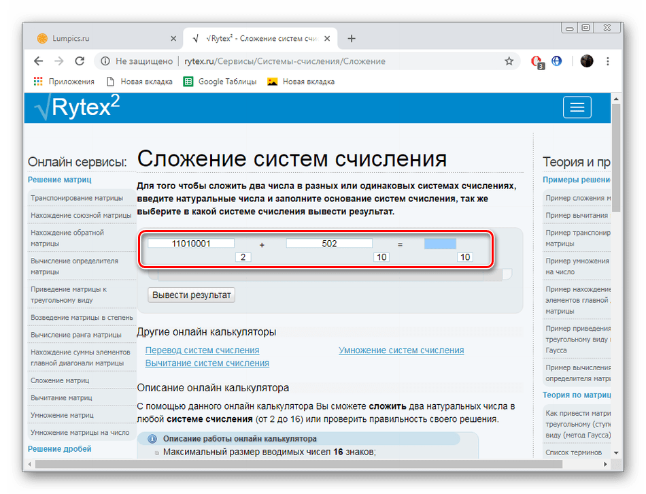The width and height of the screenshot is (646, 494).
Task: Bookmark the page using the star icon
Action: coord(509,61)
